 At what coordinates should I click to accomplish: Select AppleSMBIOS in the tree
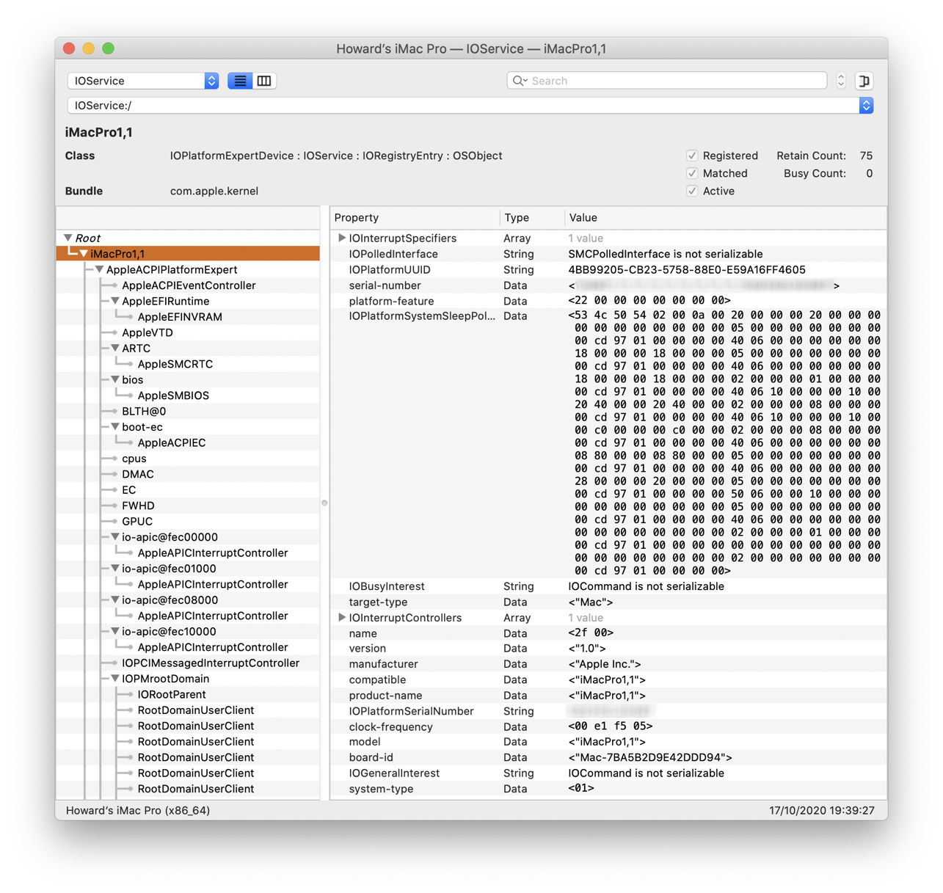[x=173, y=396]
